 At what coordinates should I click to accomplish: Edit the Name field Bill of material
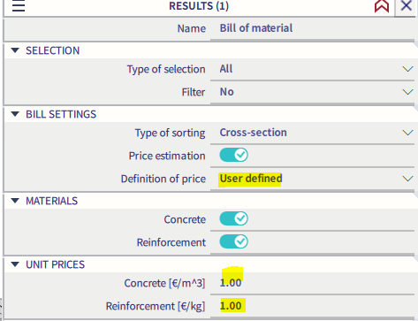(x=312, y=28)
